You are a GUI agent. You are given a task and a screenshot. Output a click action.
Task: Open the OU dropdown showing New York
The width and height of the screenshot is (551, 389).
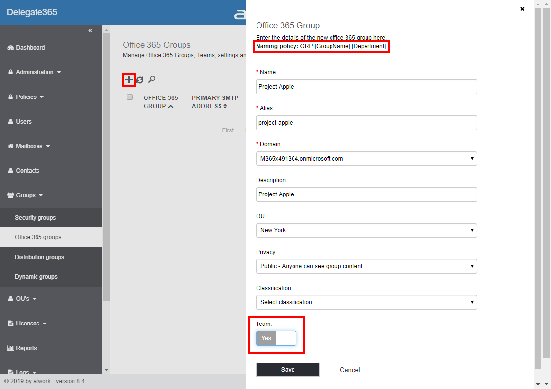click(366, 230)
